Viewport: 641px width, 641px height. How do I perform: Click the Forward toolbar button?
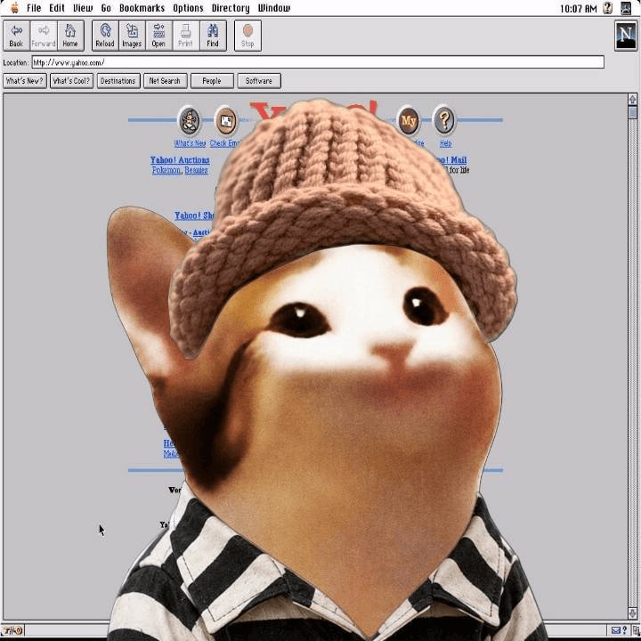pyautogui.click(x=44, y=36)
